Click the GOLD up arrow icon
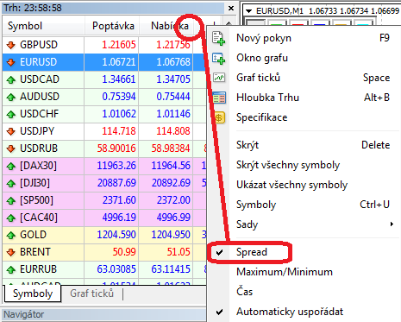 click(11, 235)
